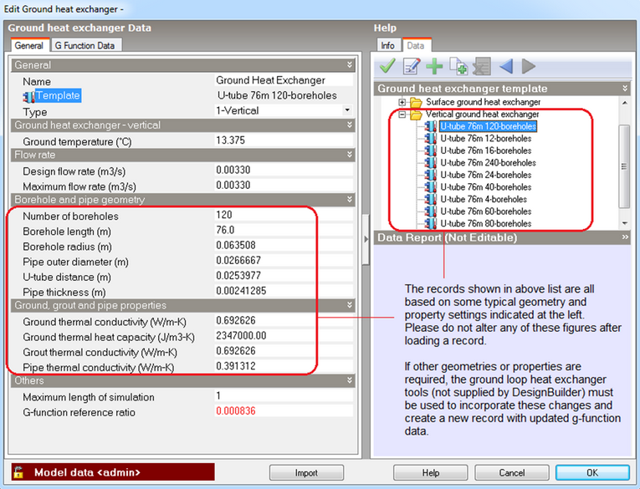Collapse the General section header
Image resolution: width=640 pixels, height=489 pixels.
coord(350,64)
